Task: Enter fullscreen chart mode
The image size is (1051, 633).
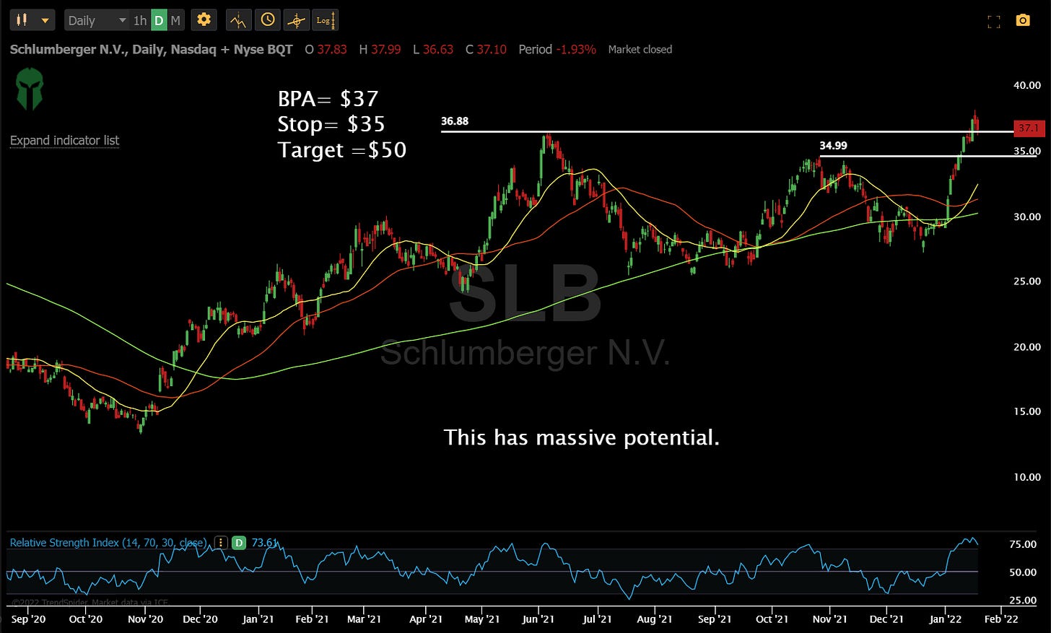Action: pyautogui.click(x=994, y=22)
